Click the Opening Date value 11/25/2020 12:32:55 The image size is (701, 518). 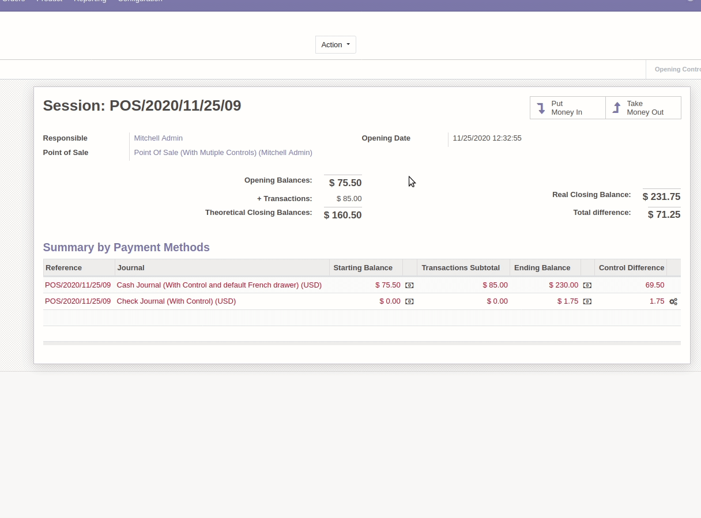coord(487,138)
